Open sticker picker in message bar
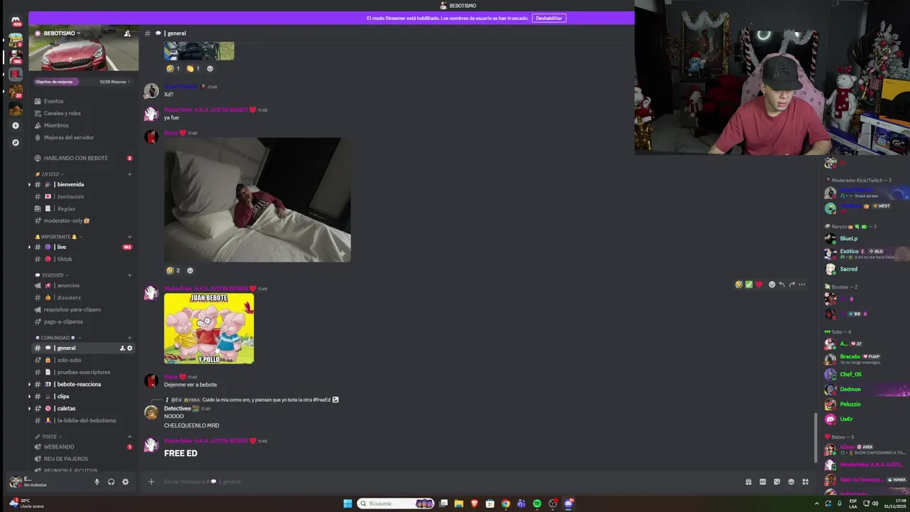 (777, 482)
